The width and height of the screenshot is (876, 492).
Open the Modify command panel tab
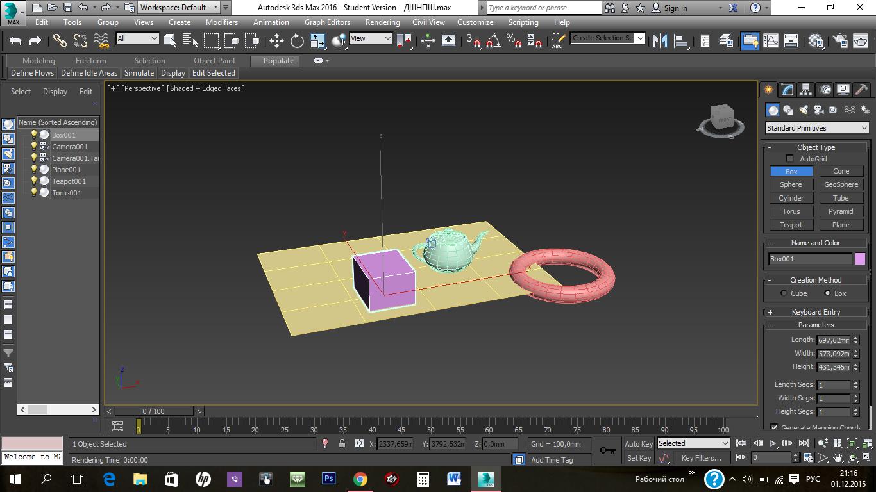click(x=787, y=90)
